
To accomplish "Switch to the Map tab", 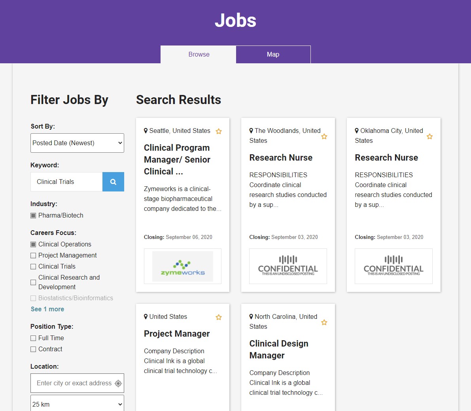I will pos(273,55).
